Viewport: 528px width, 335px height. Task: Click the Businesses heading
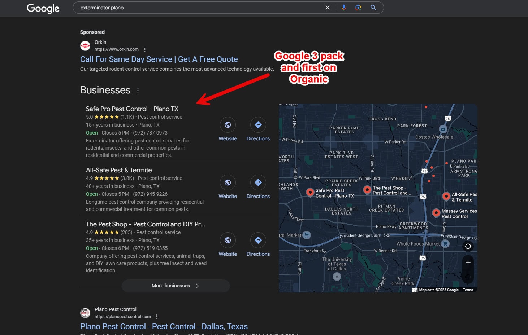point(105,90)
